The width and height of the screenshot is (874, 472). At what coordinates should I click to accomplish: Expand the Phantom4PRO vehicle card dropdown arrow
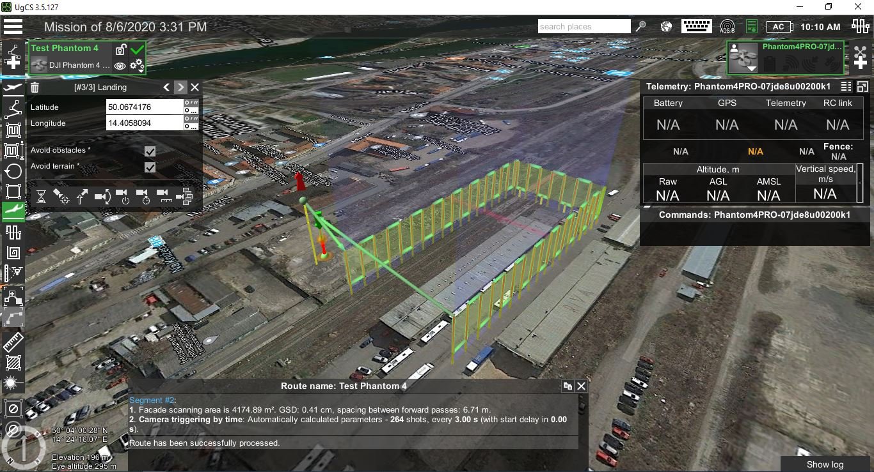(751, 68)
